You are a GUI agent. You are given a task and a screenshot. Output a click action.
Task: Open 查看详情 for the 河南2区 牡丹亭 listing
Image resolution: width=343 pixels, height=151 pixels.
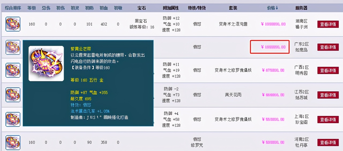pos(328,142)
